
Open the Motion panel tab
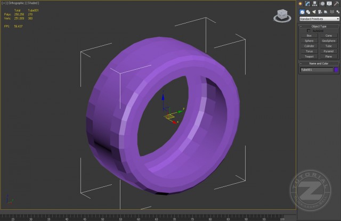[x=322, y=4]
